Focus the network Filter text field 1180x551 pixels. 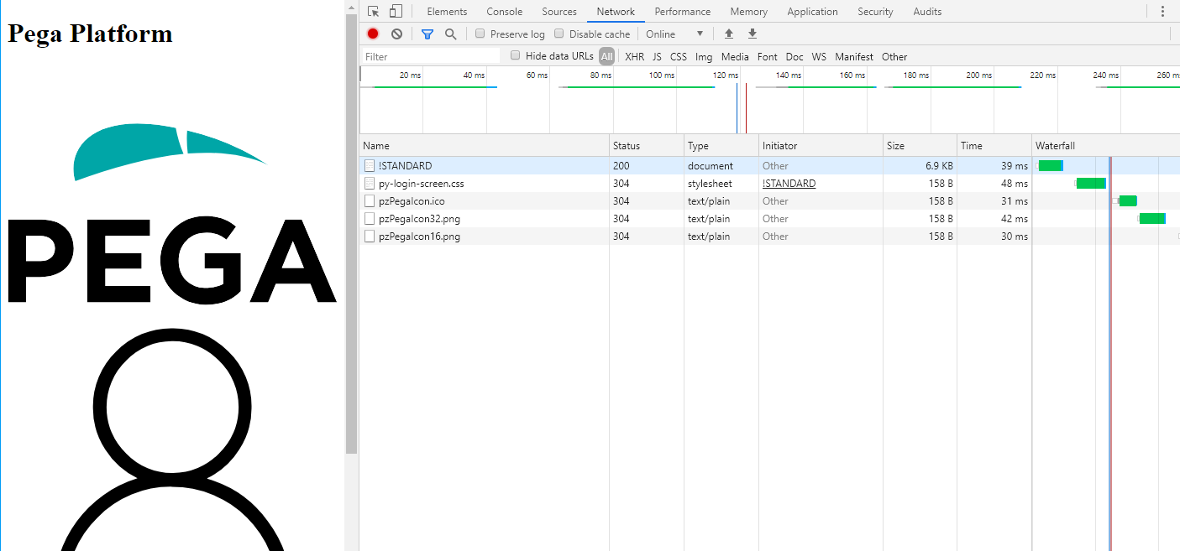(431, 56)
